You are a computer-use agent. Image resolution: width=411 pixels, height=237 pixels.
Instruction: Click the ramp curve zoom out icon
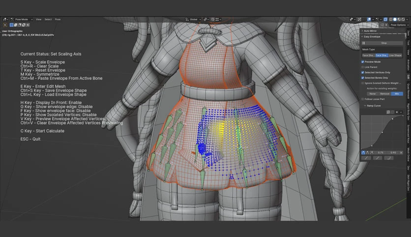click(x=393, y=112)
